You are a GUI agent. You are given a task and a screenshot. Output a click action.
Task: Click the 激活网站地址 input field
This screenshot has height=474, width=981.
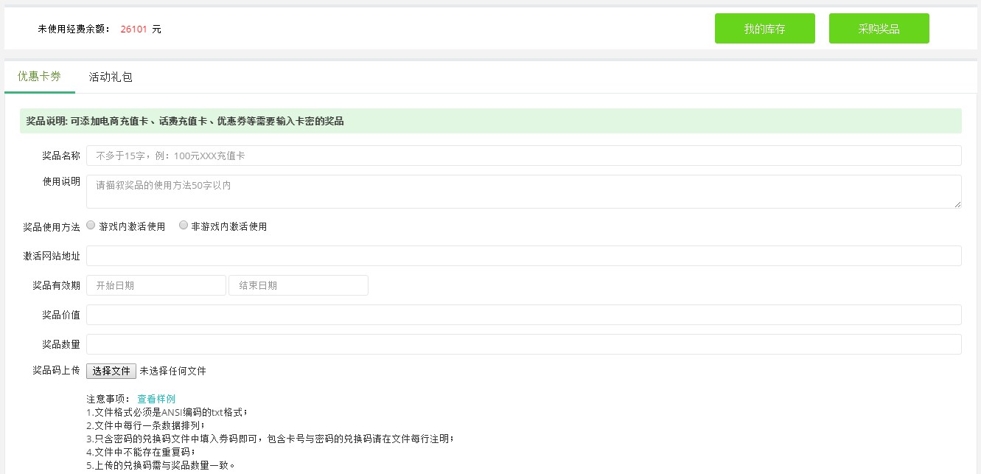pyautogui.click(x=523, y=256)
